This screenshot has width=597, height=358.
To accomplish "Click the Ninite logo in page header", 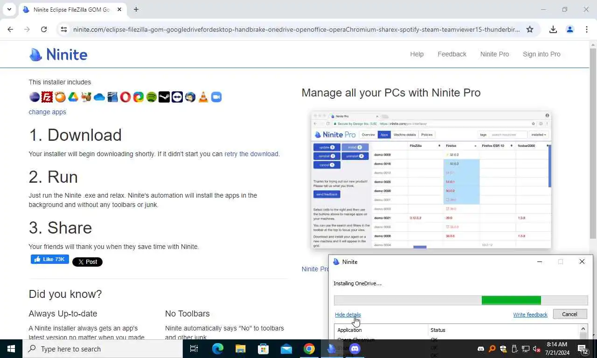I will pos(58,55).
